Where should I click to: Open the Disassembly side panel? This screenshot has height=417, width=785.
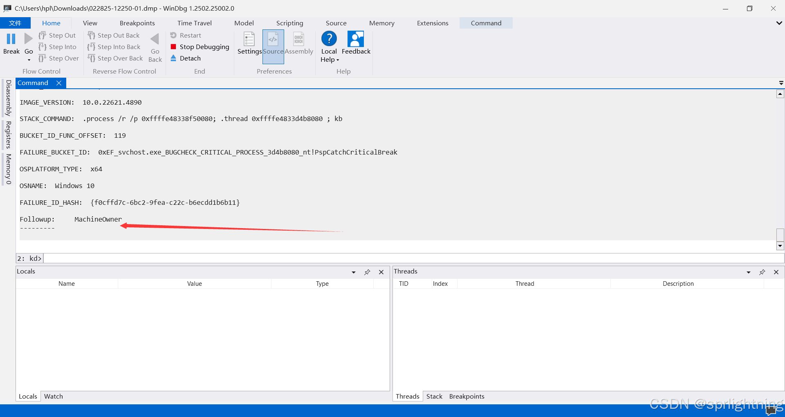pos(8,98)
